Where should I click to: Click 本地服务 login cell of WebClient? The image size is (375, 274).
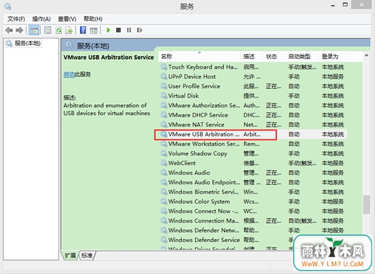(x=333, y=163)
